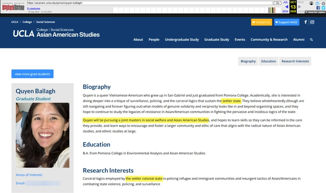This screenshot has height=193, width=326.
Task: Expand the About this capture dropdown
Action: click(x=315, y=12)
